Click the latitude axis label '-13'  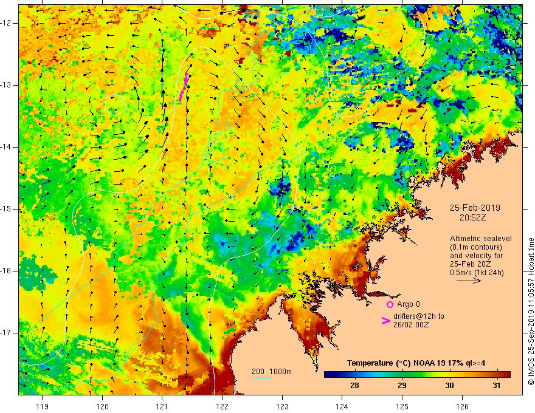pos(6,85)
